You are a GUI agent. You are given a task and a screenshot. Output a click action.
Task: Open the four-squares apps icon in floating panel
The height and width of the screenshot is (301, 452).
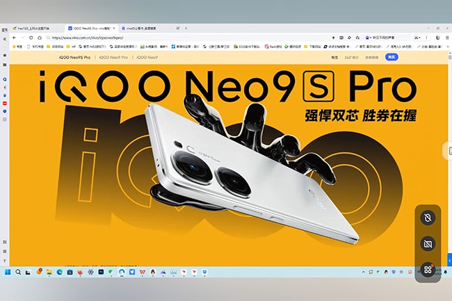[428, 268]
